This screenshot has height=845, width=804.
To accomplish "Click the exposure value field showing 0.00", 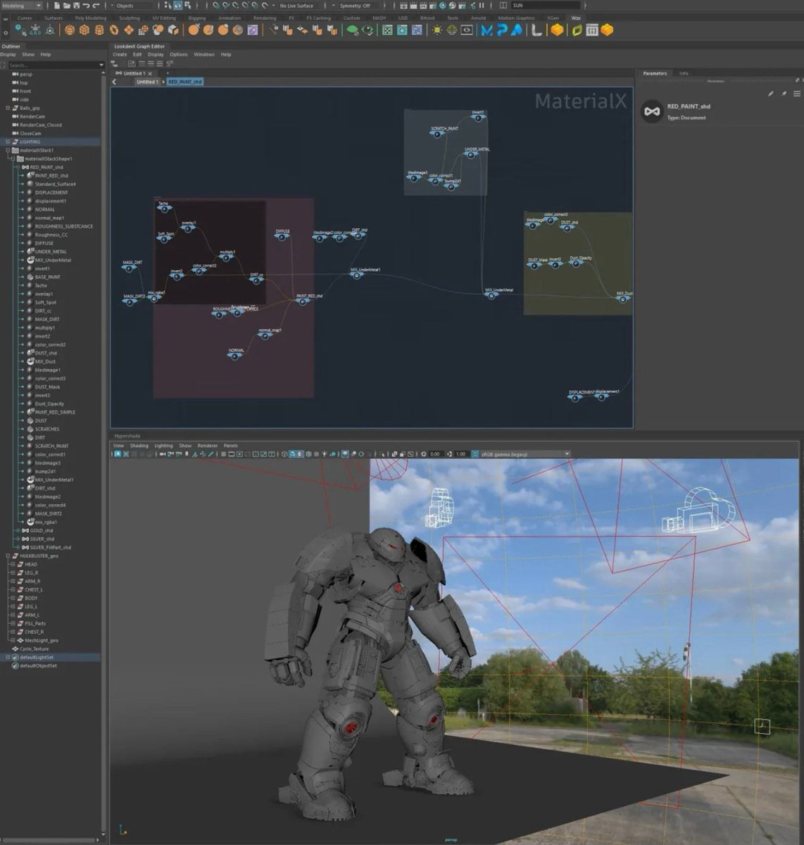I will tap(435, 454).
